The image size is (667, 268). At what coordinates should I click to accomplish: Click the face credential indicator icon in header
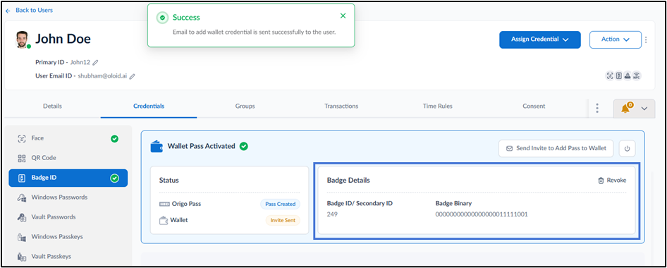[610, 76]
